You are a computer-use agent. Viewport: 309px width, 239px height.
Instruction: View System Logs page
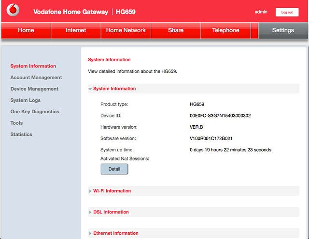click(x=26, y=100)
